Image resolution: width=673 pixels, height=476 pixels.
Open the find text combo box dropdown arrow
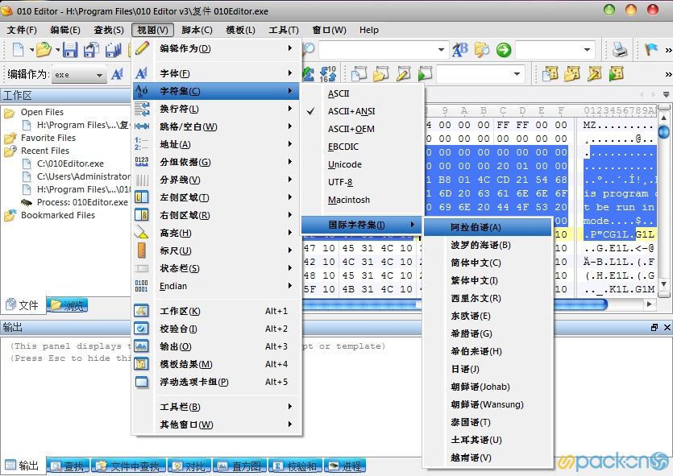441,50
